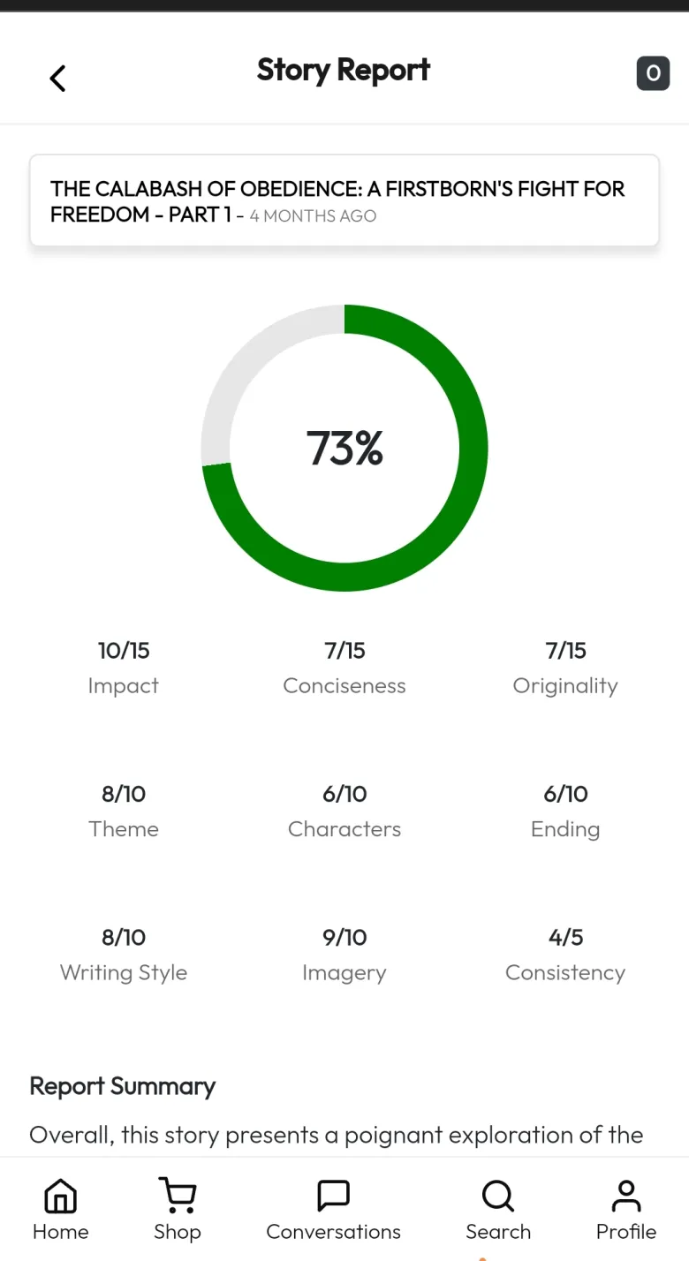Open the notification counter badge
The height and width of the screenshot is (1261, 689).
[x=653, y=73]
